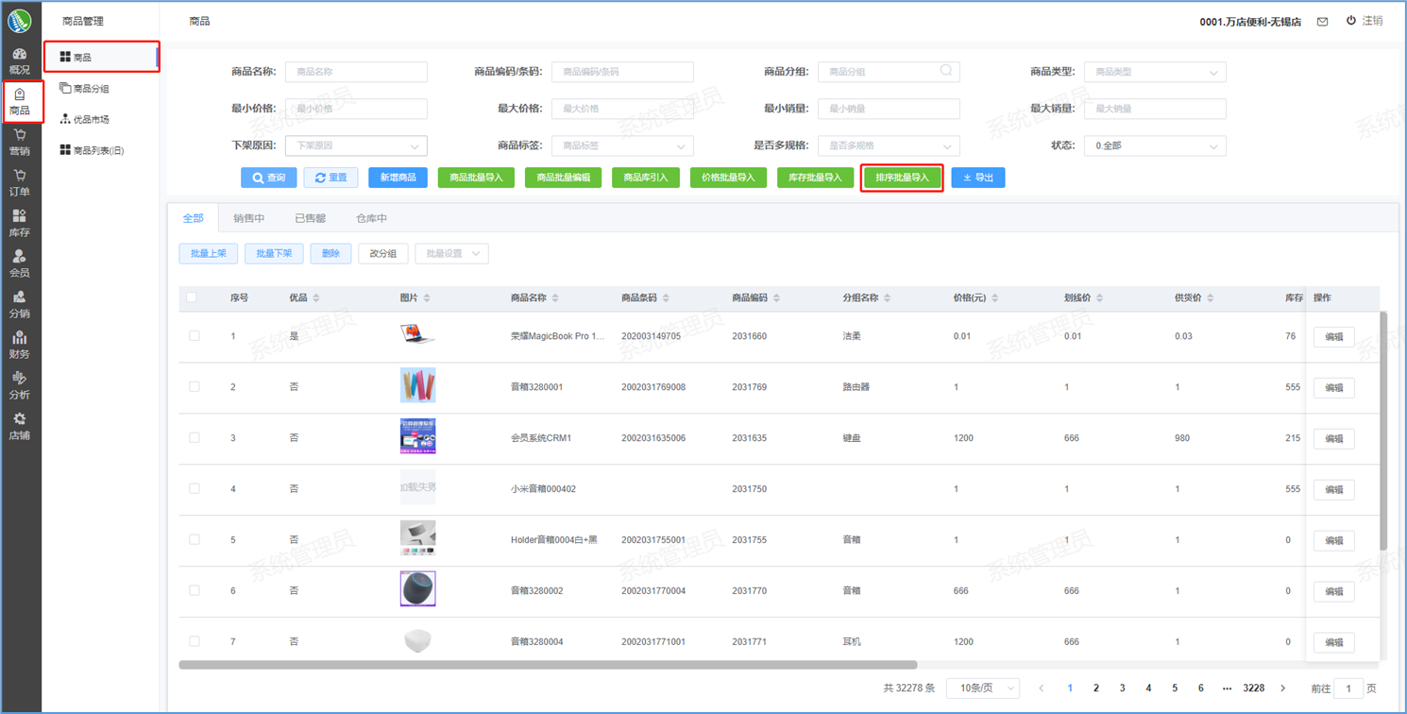Open the 概况 overview sidebar icon
Screen dimensions: 1407x714
click(x=19, y=60)
